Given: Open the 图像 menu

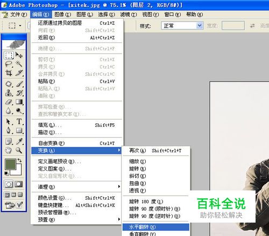Looking at the screenshot, I should click(63, 14).
